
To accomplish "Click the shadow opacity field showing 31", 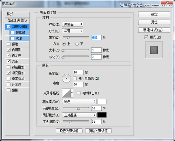I will click(96, 121).
